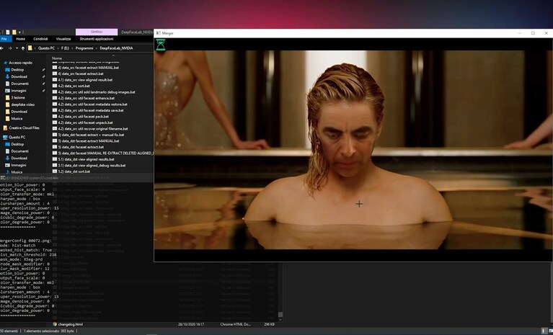Click 'DeepFaceLab_NVIDIA' breadcrumb in address bar
The height and width of the screenshot is (335, 553).
pos(116,48)
